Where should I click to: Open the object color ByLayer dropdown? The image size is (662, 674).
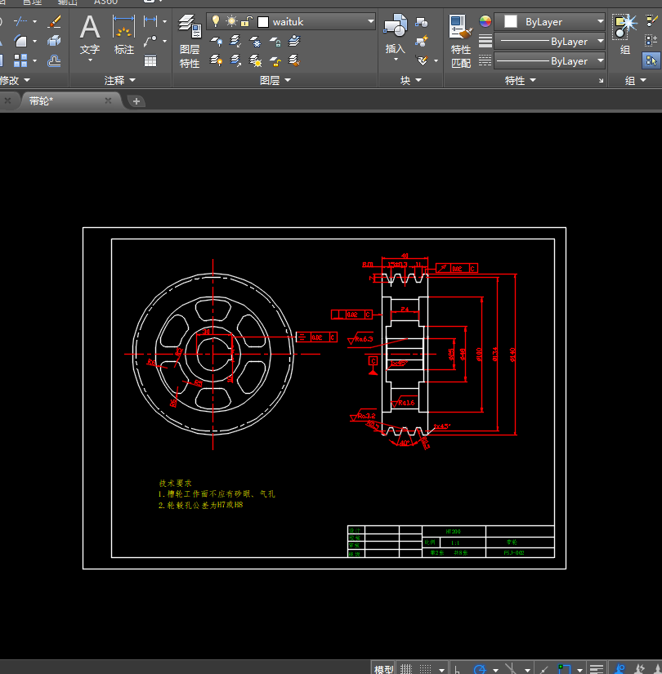pyautogui.click(x=601, y=21)
